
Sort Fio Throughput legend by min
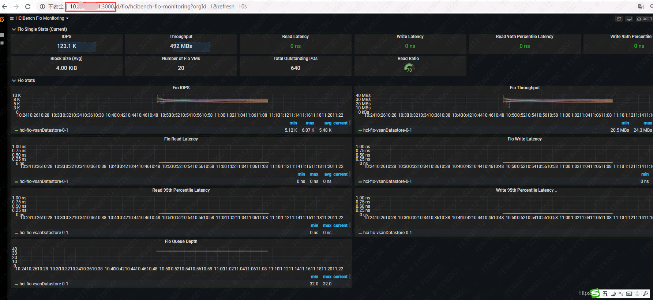[x=625, y=123]
